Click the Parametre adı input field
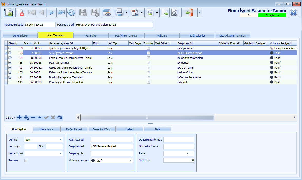 114,25
